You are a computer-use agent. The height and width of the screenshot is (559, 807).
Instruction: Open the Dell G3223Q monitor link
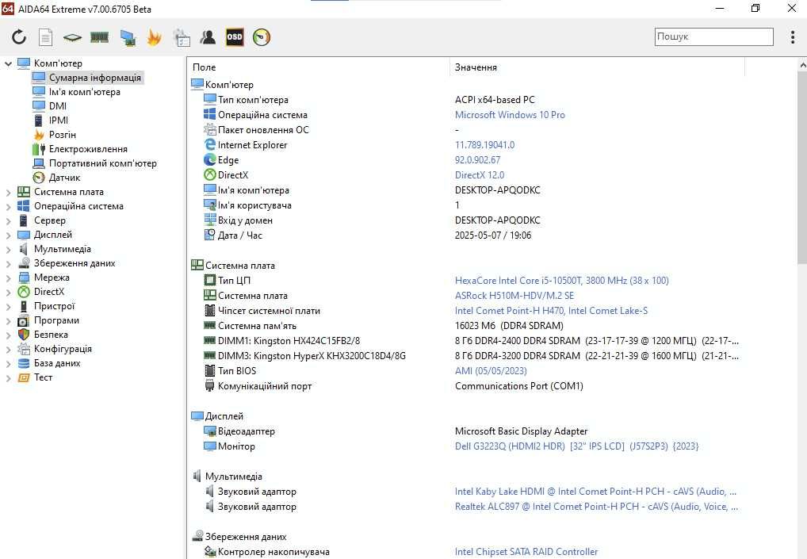576,446
